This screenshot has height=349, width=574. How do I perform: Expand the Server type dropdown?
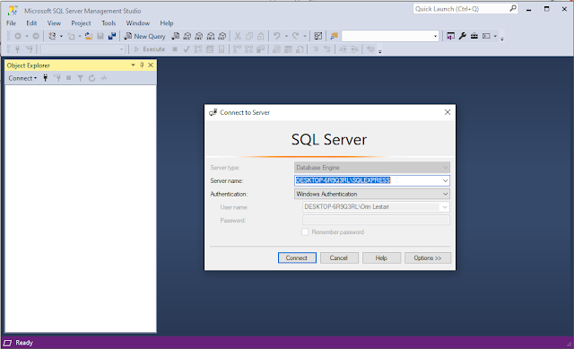pos(445,168)
